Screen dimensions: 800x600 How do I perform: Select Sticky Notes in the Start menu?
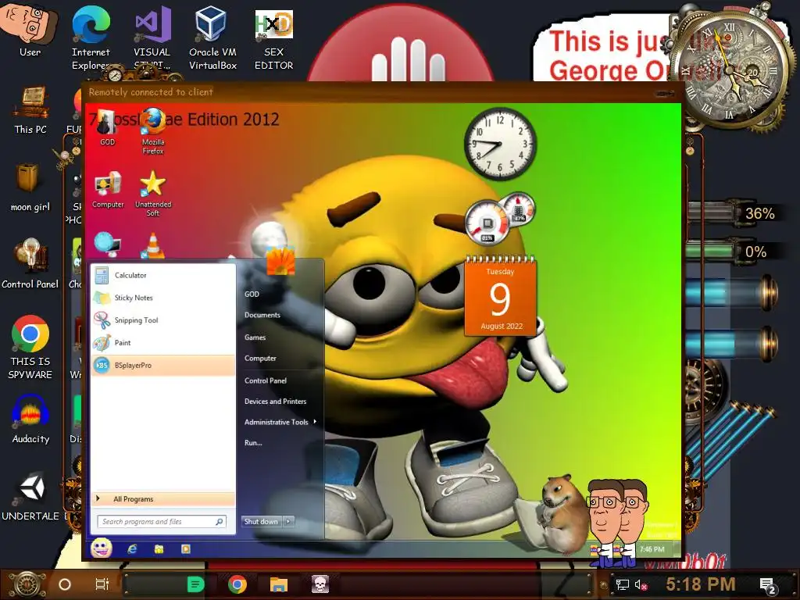tap(163, 298)
